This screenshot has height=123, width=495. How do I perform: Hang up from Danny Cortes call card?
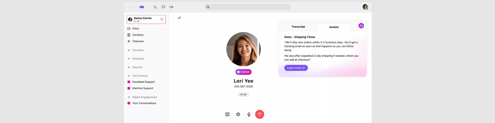[162, 19]
